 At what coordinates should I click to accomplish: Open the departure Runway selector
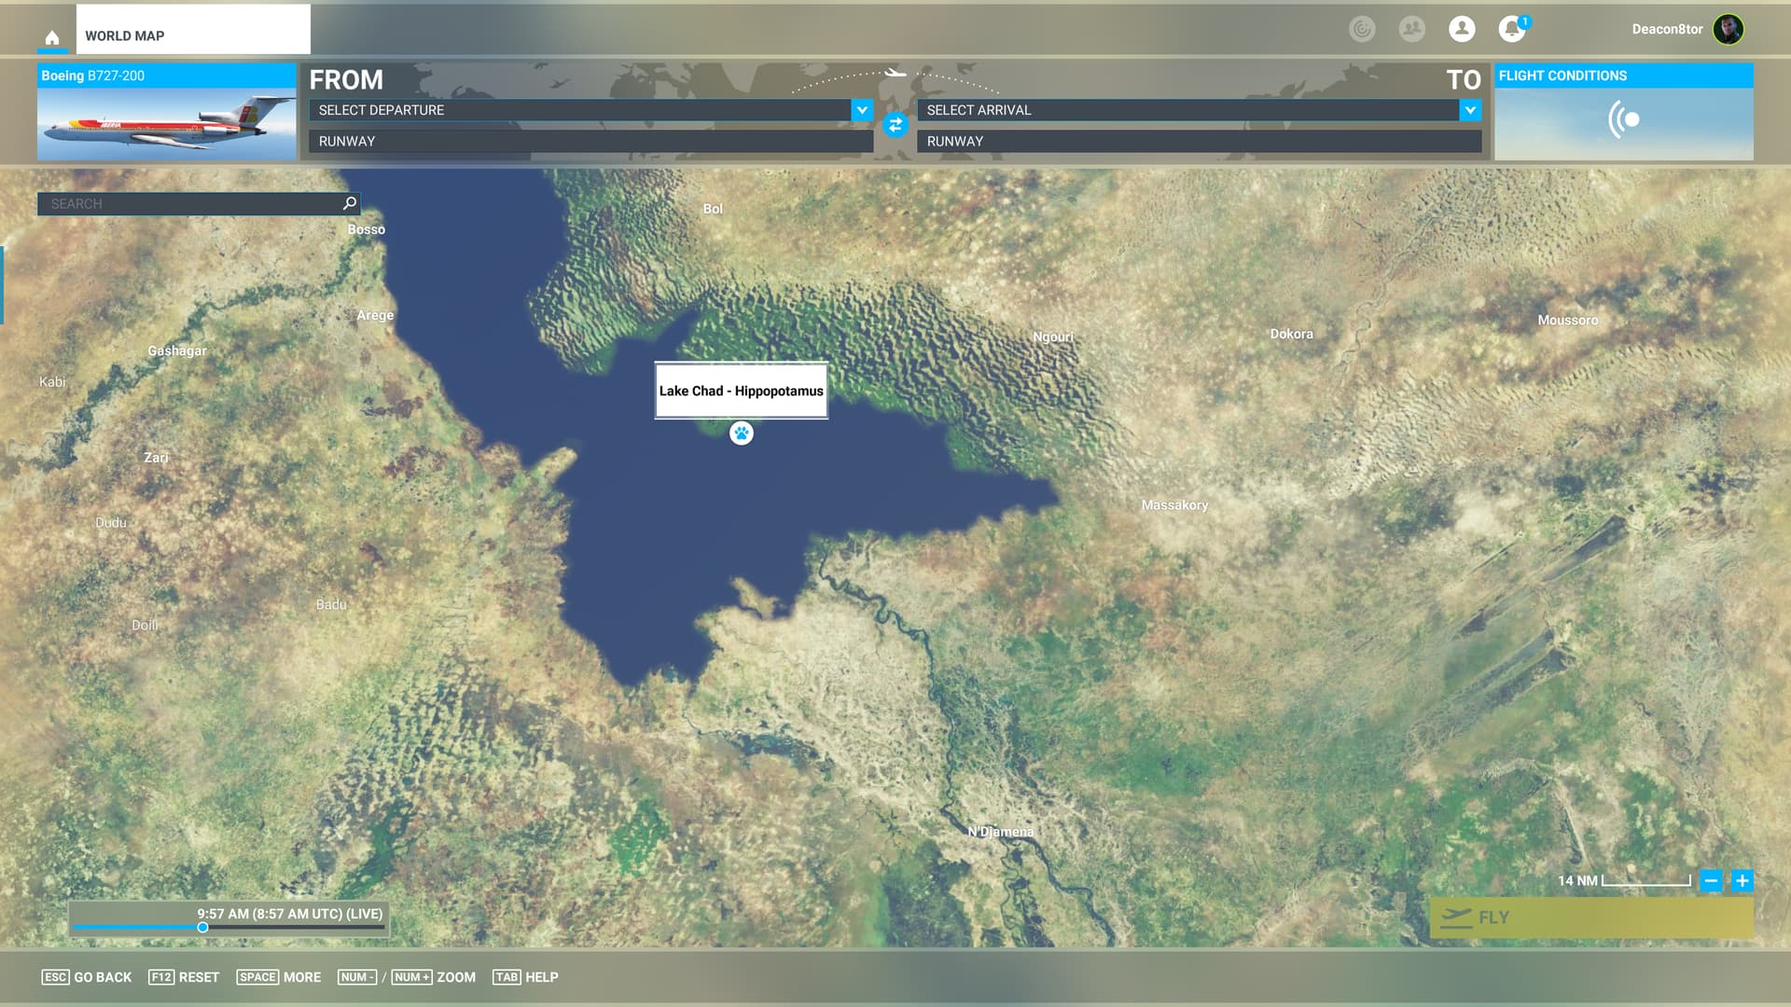[x=590, y=142]
